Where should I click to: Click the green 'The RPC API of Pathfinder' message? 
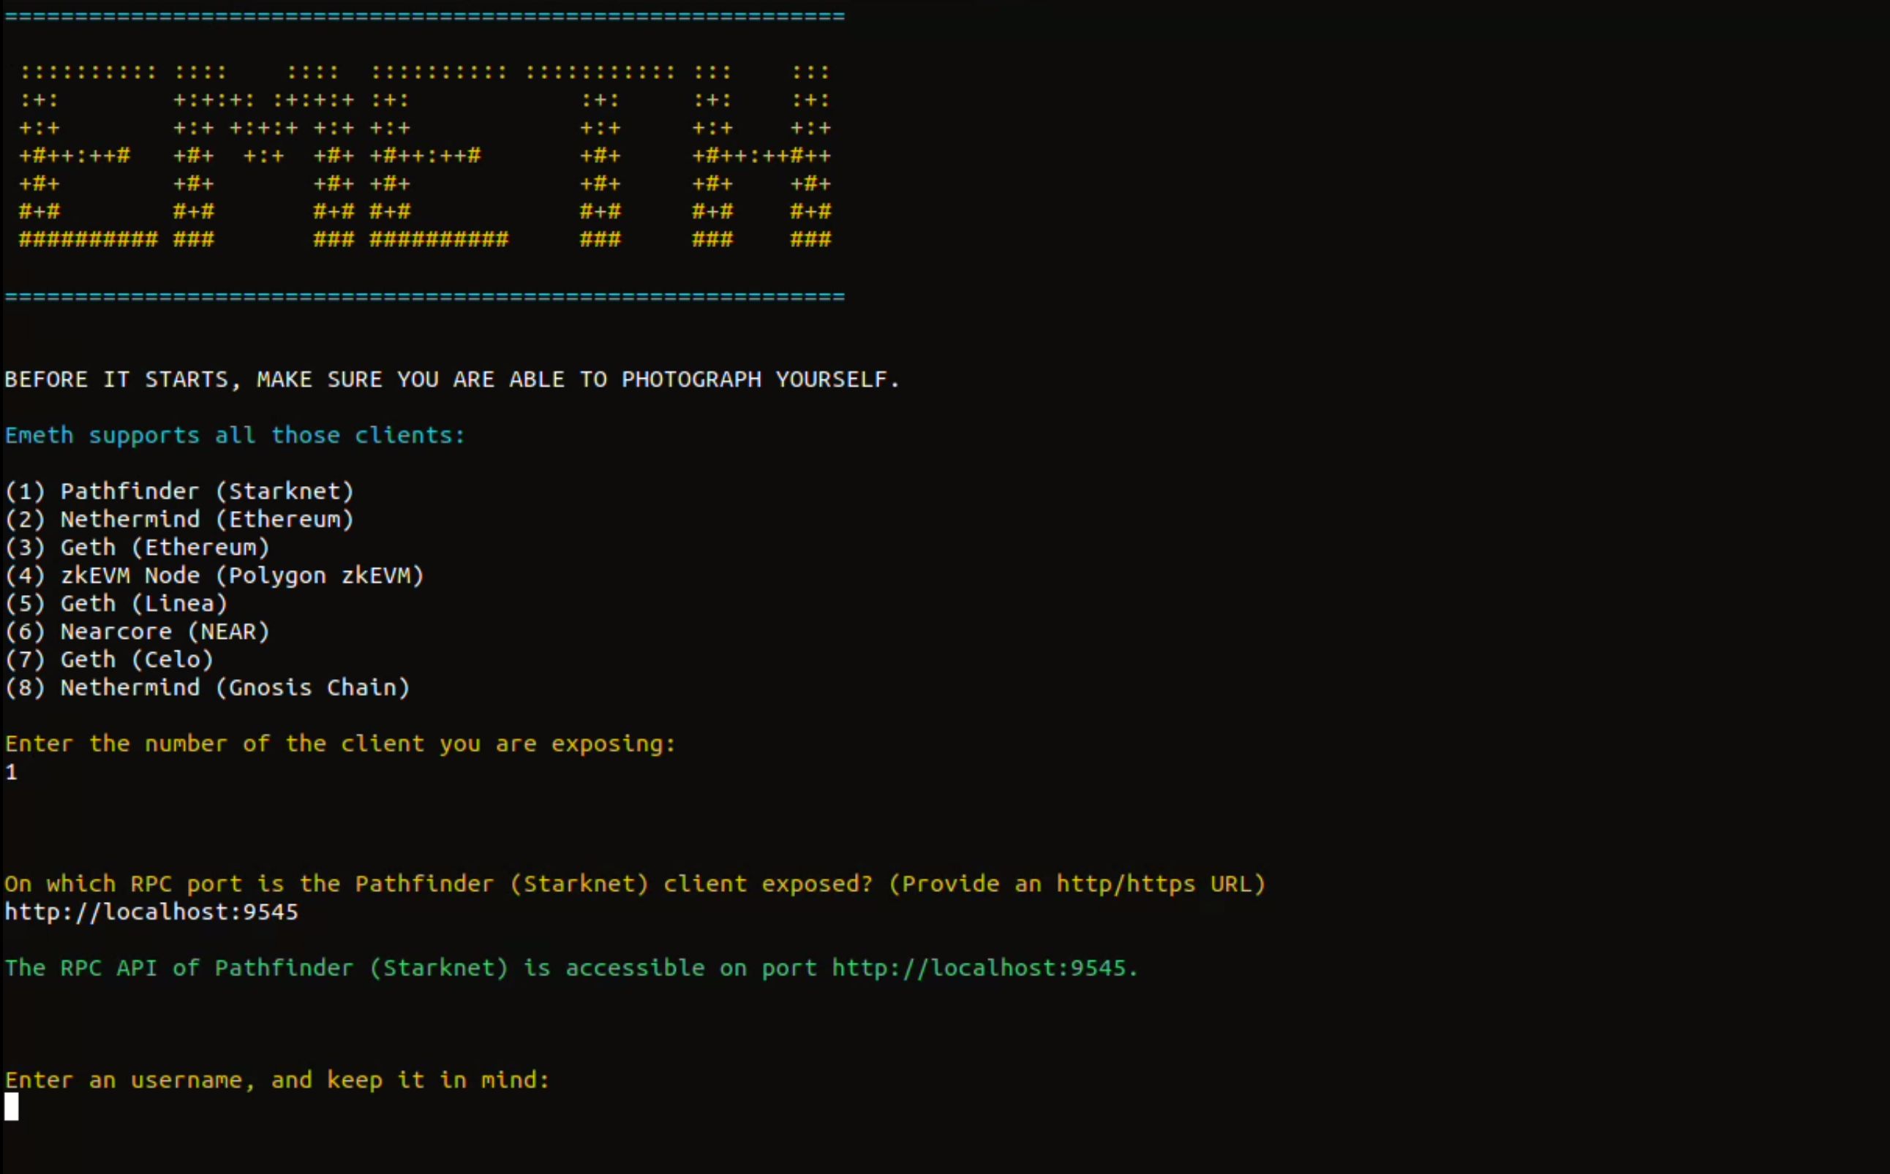tap(571, 967)
